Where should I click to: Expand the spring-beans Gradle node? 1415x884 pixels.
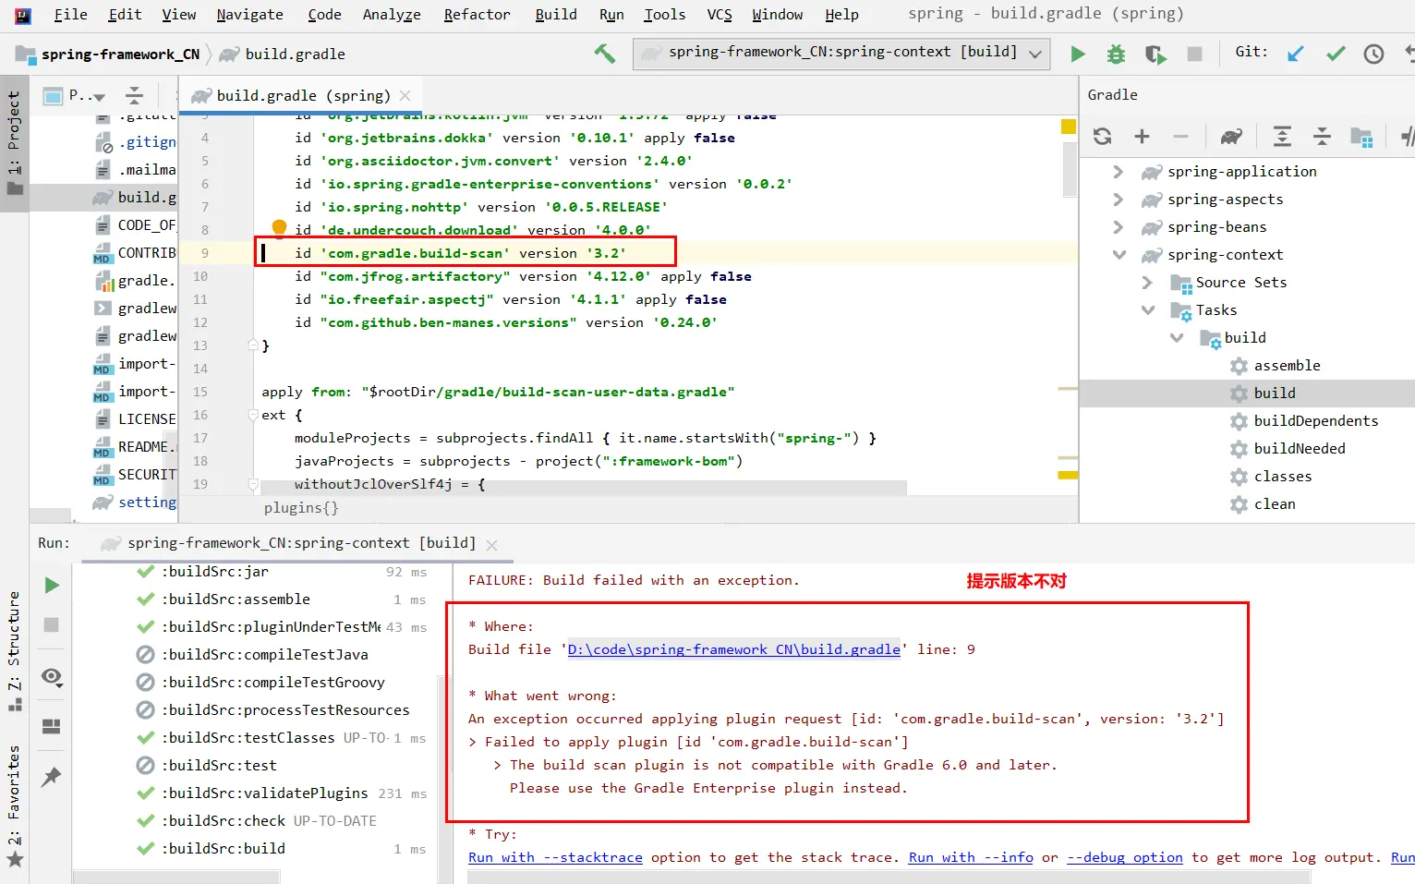point(1118,227)
